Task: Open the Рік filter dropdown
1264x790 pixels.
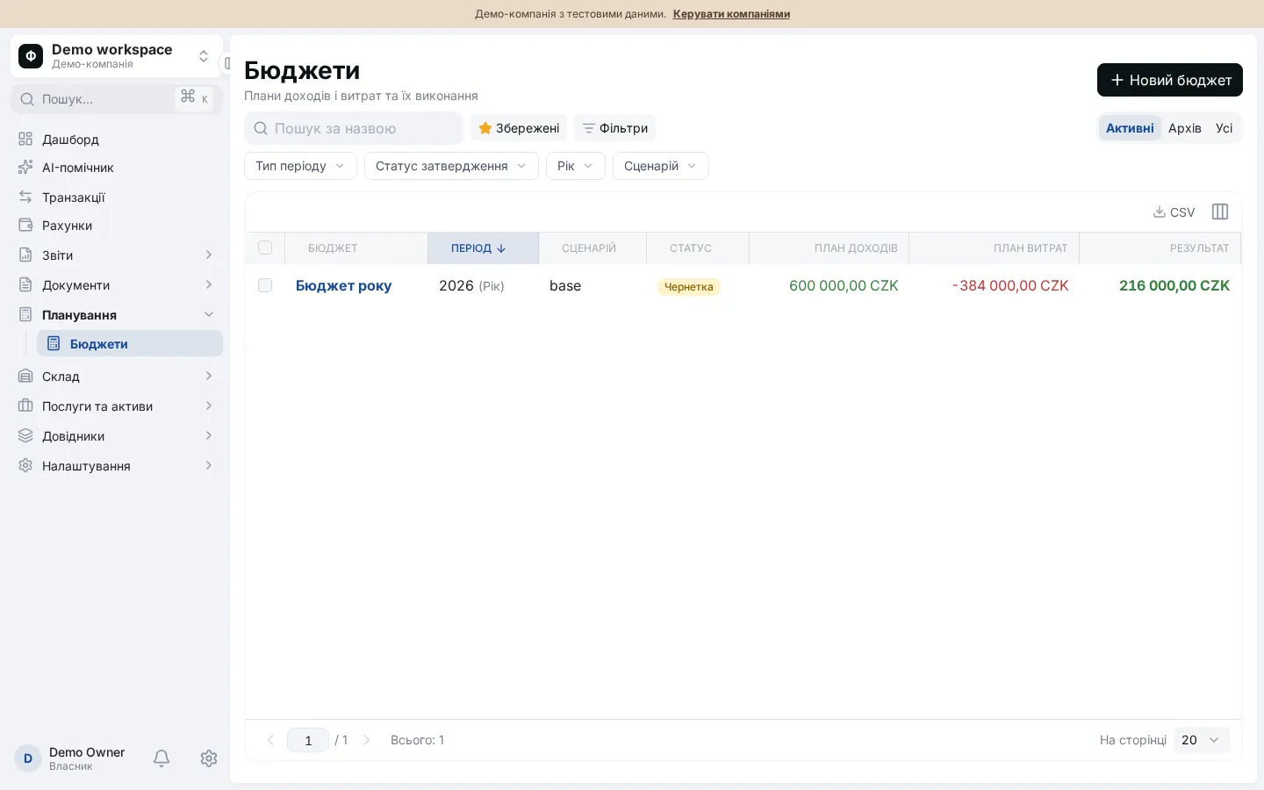Action: [576, 166]
